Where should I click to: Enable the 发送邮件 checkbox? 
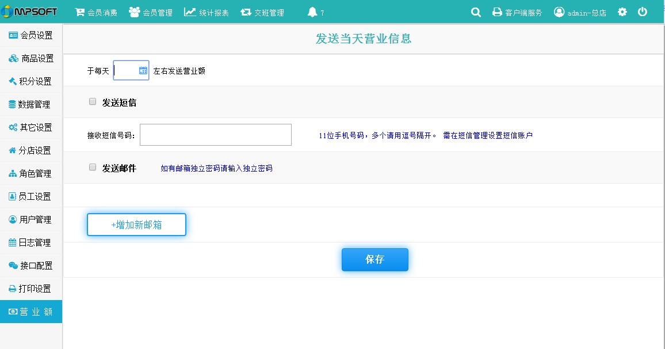[93, 167]
